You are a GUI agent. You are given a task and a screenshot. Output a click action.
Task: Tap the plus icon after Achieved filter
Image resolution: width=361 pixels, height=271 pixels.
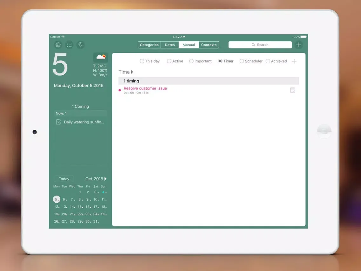294,61
